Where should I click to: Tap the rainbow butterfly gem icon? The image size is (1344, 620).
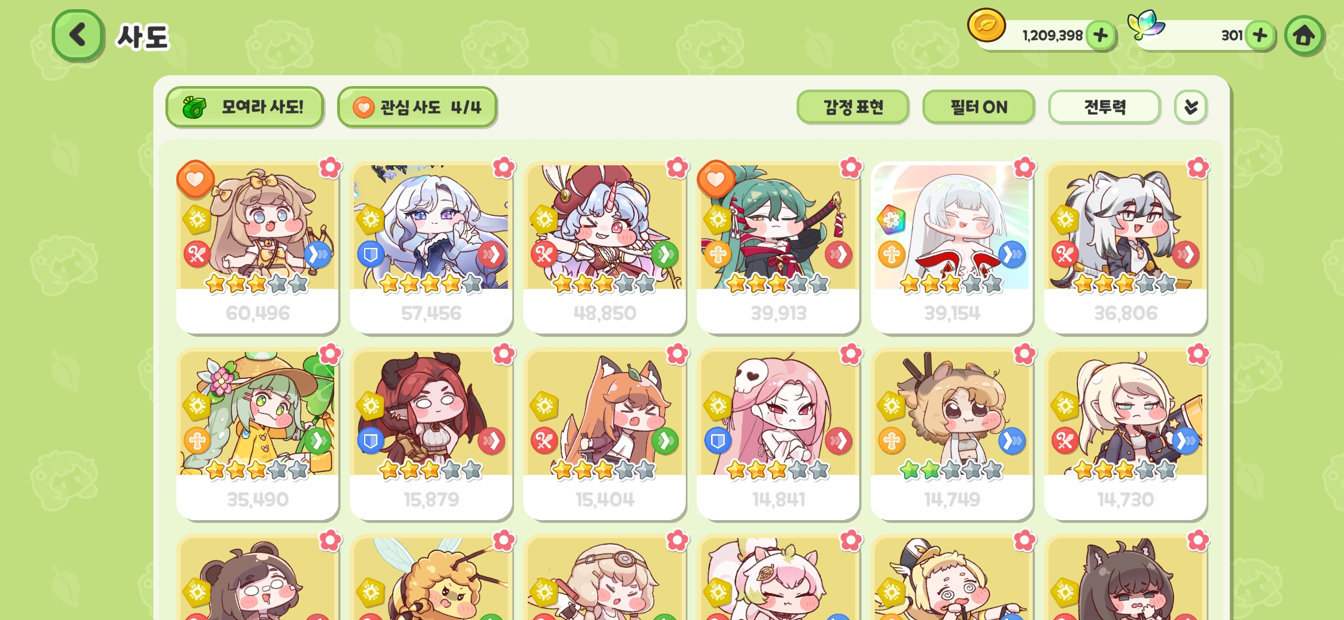click(x=1146, y=25)
